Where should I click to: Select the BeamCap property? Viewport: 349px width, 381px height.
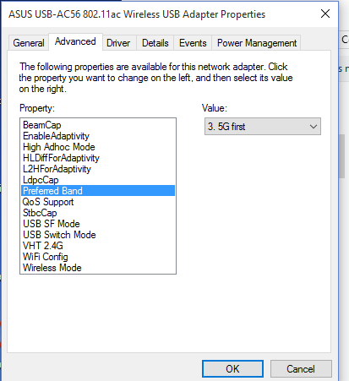[x=41, y=125]
